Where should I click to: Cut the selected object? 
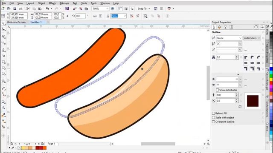pyautogui.click(x=28, y=8)
